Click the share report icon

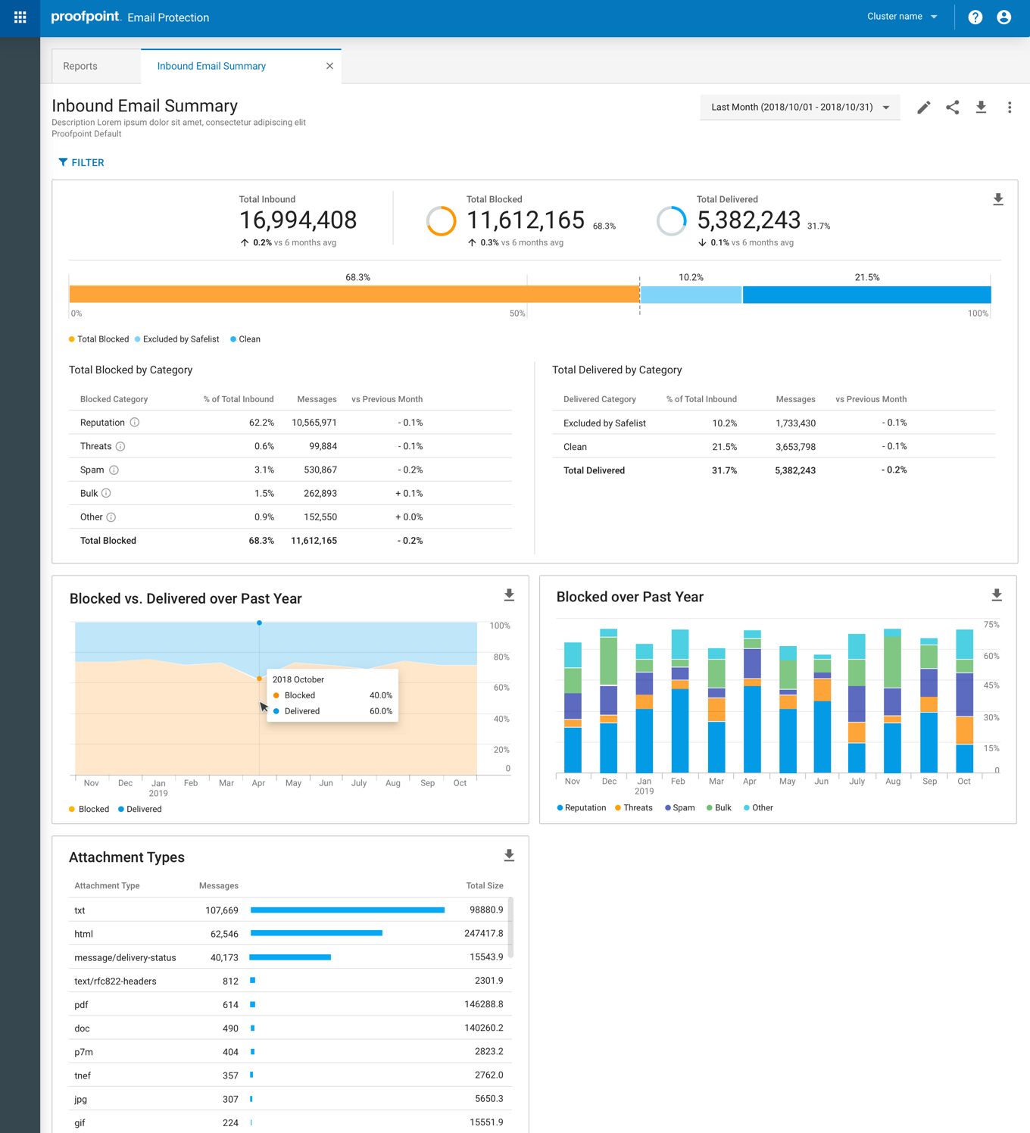(x=952, y=108)
